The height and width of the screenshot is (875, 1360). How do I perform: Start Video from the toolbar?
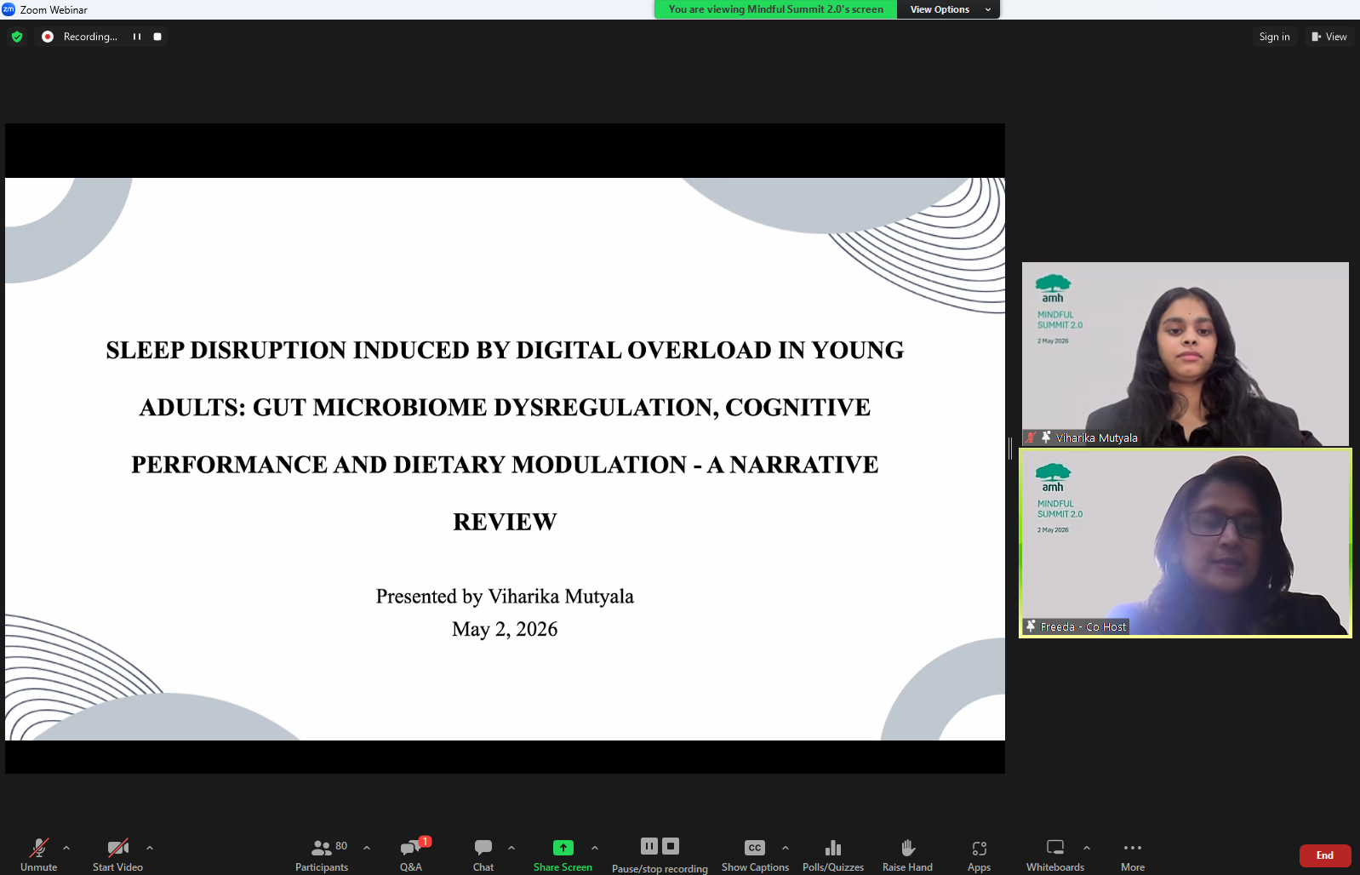click(117, 855)
